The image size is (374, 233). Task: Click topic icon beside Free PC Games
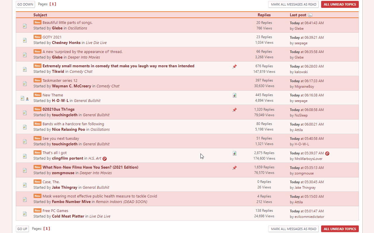25,214
